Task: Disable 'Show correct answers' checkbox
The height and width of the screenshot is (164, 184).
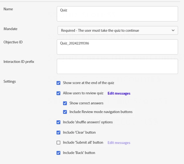Action: 65,103
